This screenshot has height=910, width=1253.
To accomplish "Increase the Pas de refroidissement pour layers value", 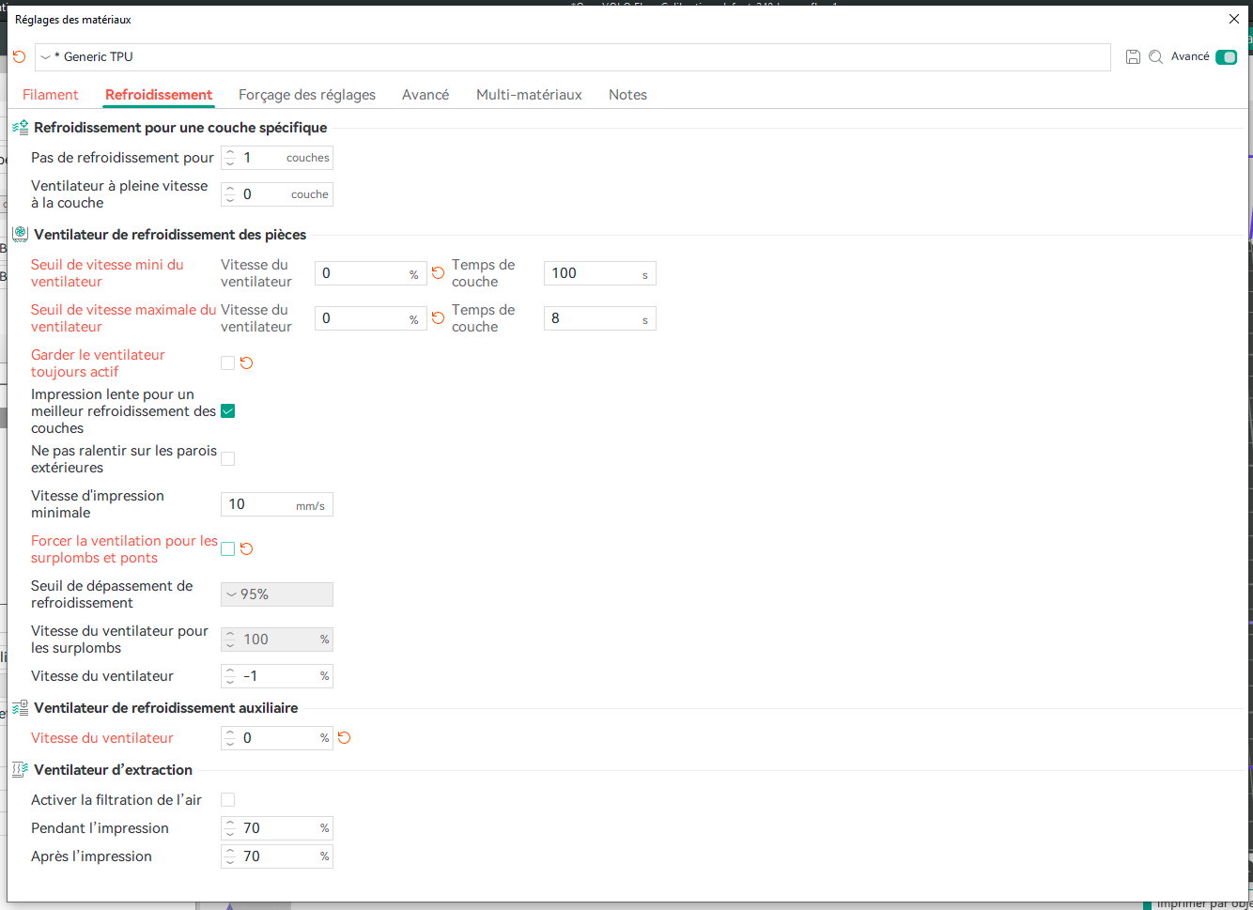I will (230, 153).
